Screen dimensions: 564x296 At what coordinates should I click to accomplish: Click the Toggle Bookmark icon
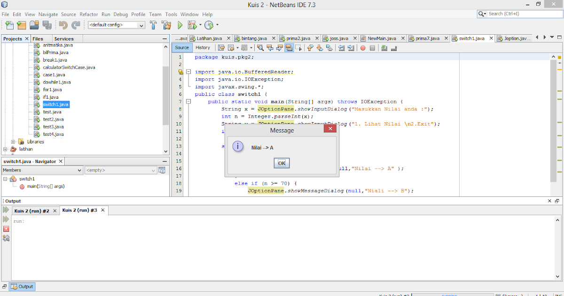[x=329, y=47]
